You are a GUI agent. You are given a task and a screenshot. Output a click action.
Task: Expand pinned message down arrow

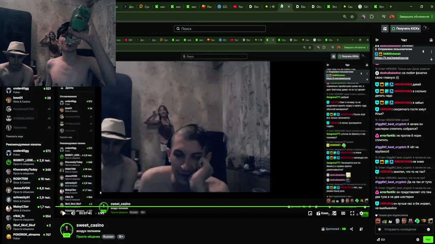tap(431, 59)
